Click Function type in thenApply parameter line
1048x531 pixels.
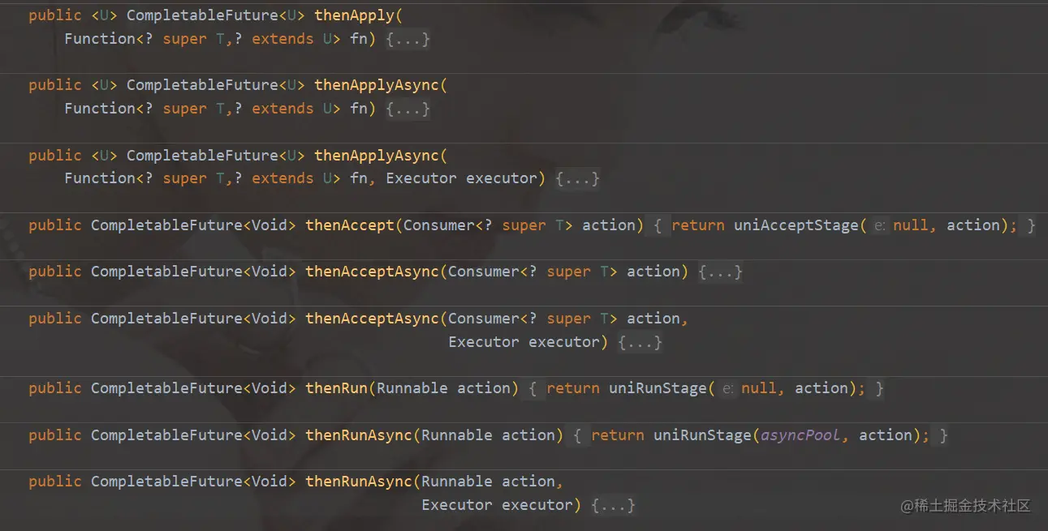coord(100,39)
